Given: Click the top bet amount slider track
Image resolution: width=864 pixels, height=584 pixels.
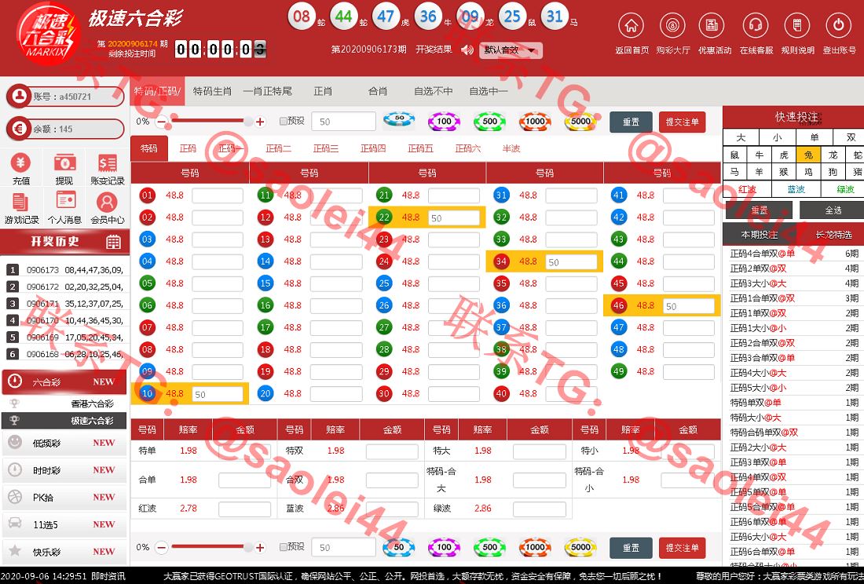Looking at the screenshot, I should pyautogui.click(x=212, y=122).
